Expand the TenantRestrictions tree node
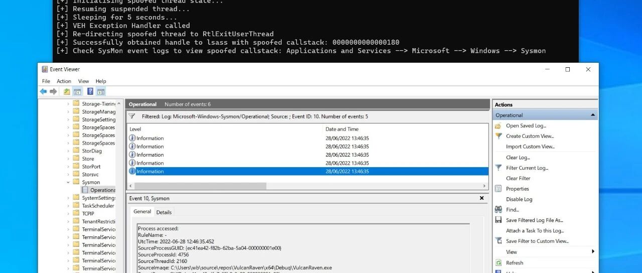The width and height of the screenshot is (642, 273). point(68,221)
